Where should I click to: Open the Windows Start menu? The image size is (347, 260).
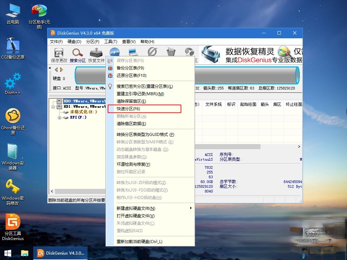(x=7, y=253)
